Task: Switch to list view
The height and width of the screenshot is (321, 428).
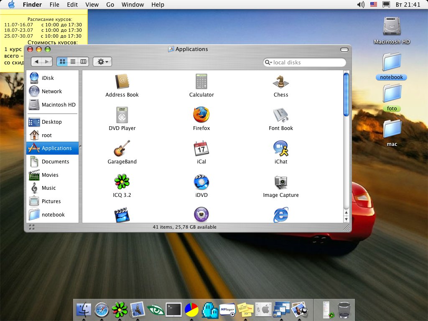Action: 73,62
